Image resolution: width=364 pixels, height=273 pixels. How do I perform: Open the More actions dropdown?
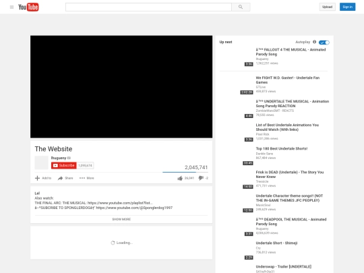point(86,178)
